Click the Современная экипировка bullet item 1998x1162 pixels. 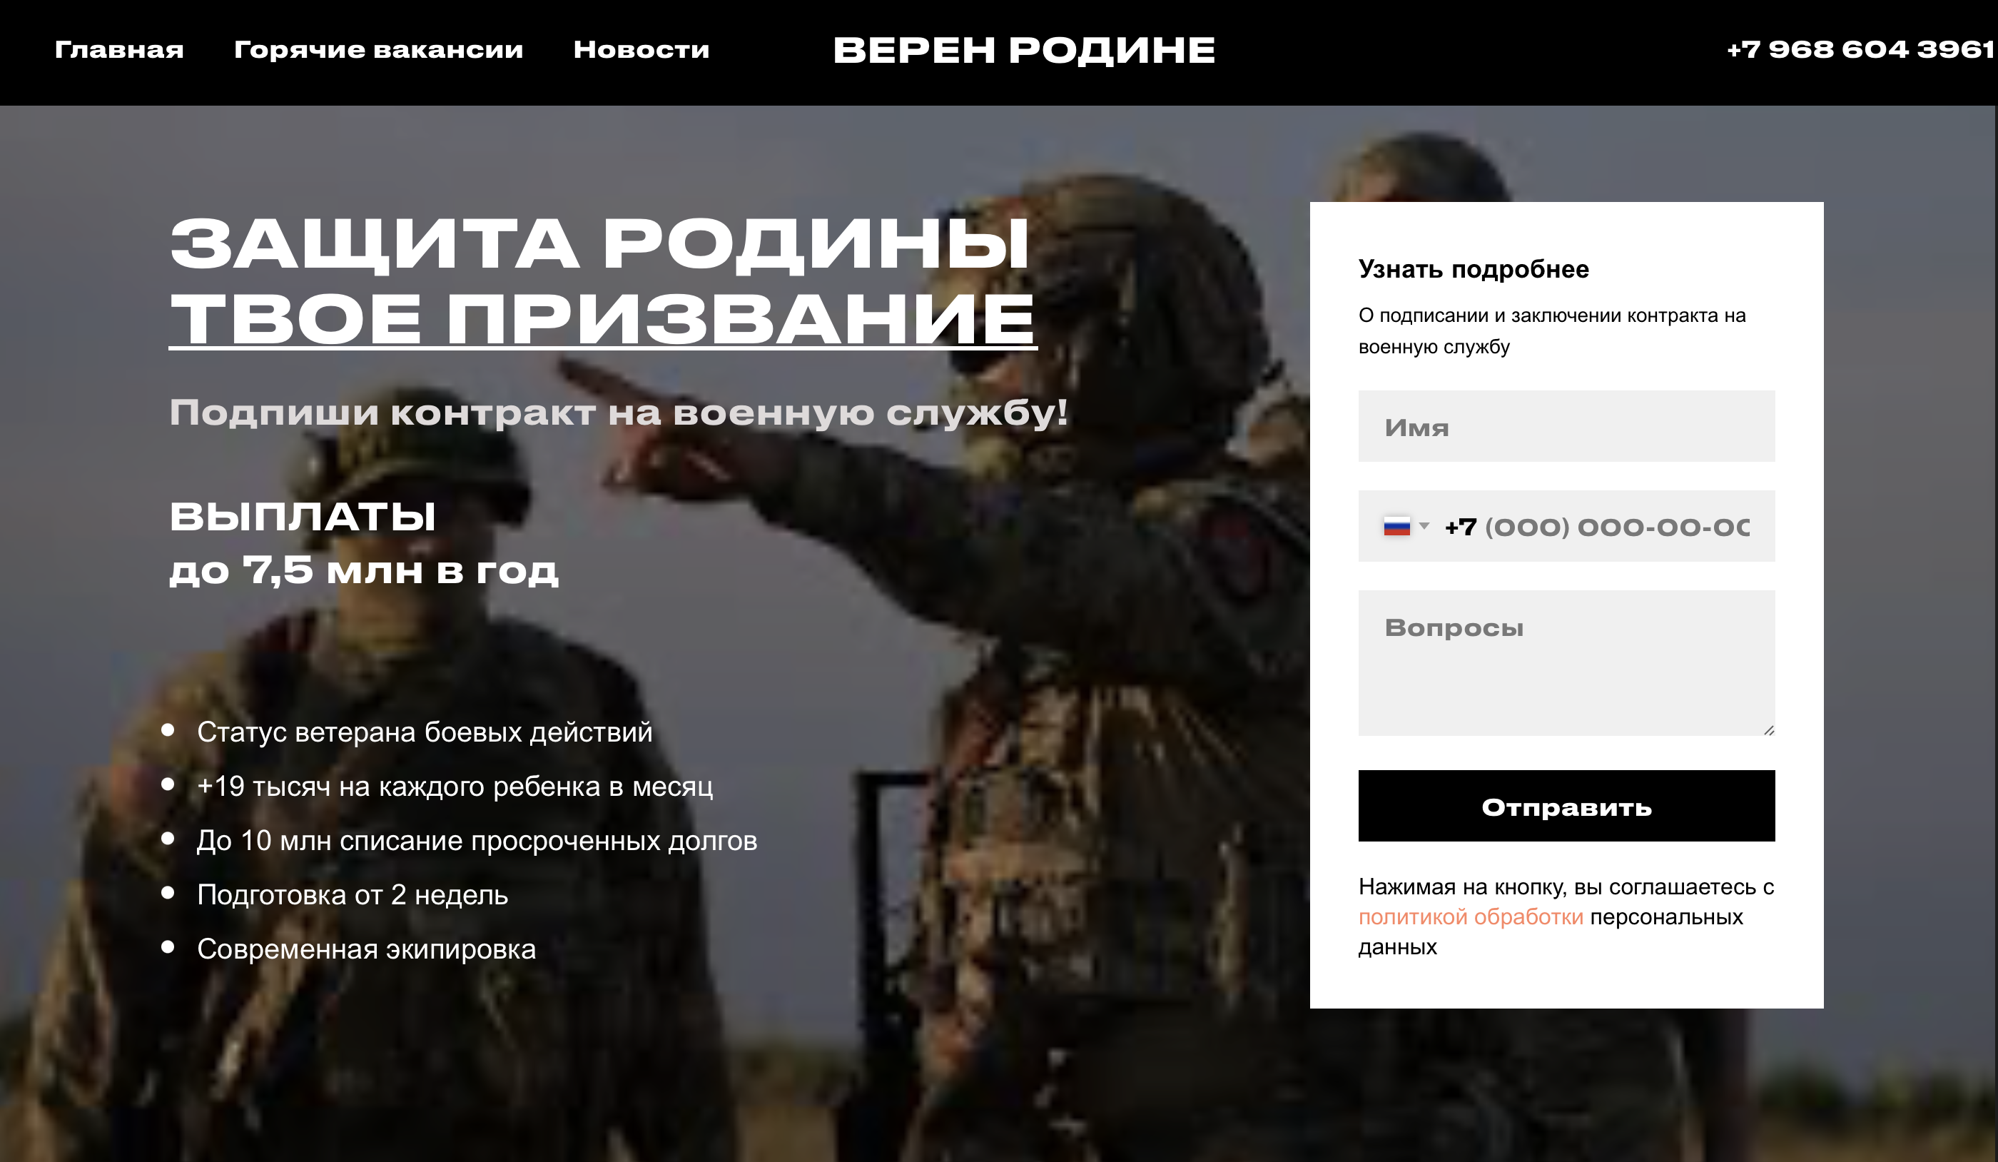[x=366, y=949]
